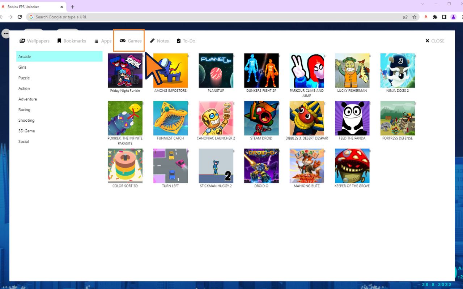Play Feed the Panda
Image resolution: width=463 pixels, height=289 pixels.
point(352,118)
